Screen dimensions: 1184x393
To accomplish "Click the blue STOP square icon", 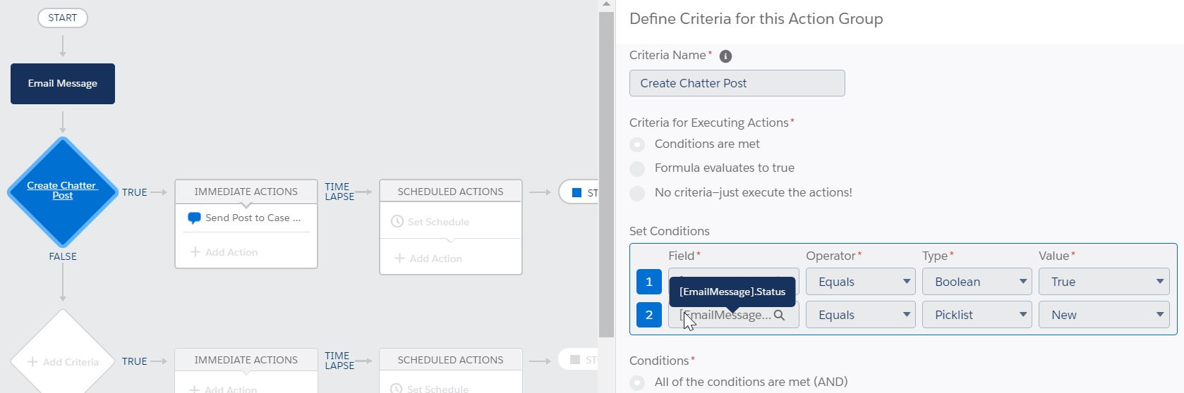I will [x=576, y=192].
